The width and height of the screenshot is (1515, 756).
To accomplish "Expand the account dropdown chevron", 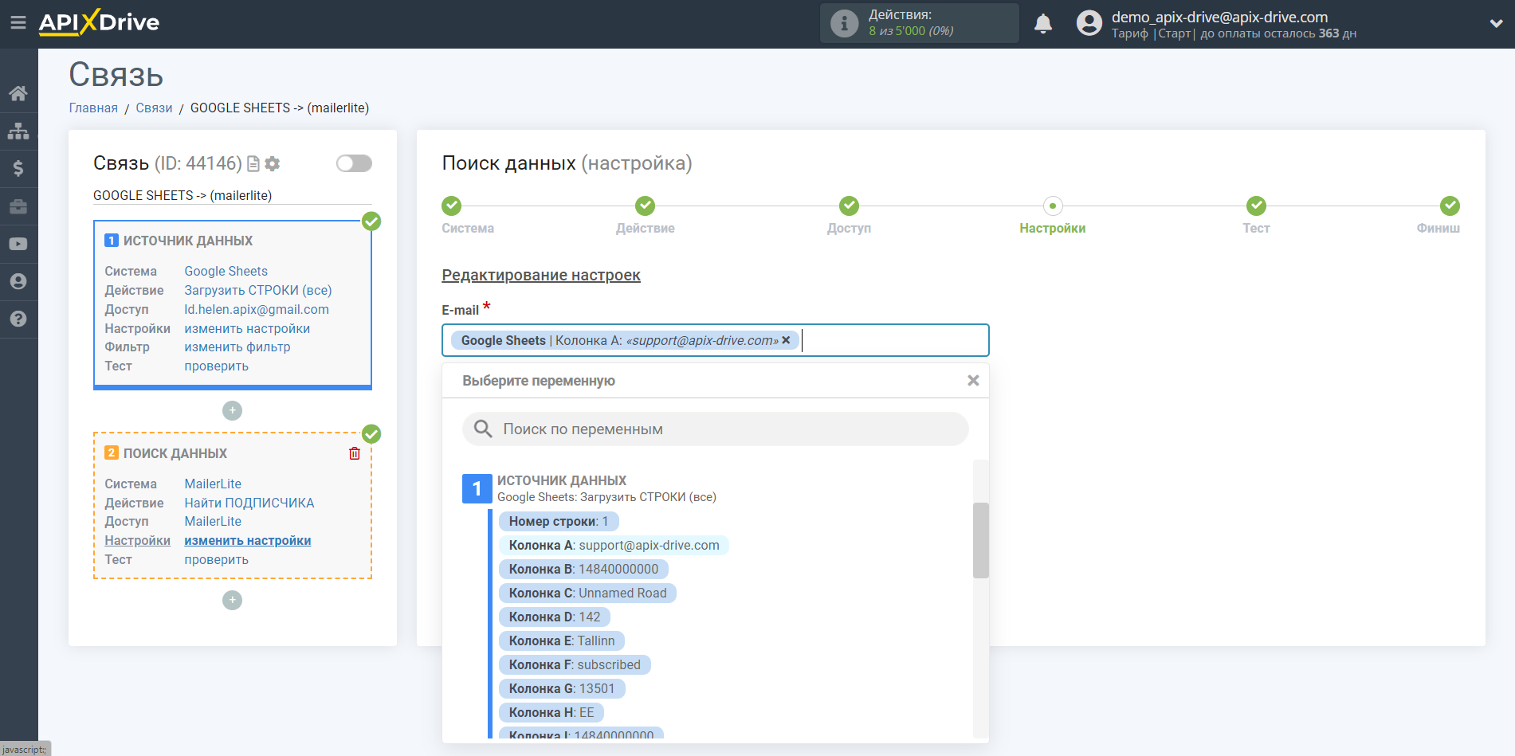I will pos(1496,23).
